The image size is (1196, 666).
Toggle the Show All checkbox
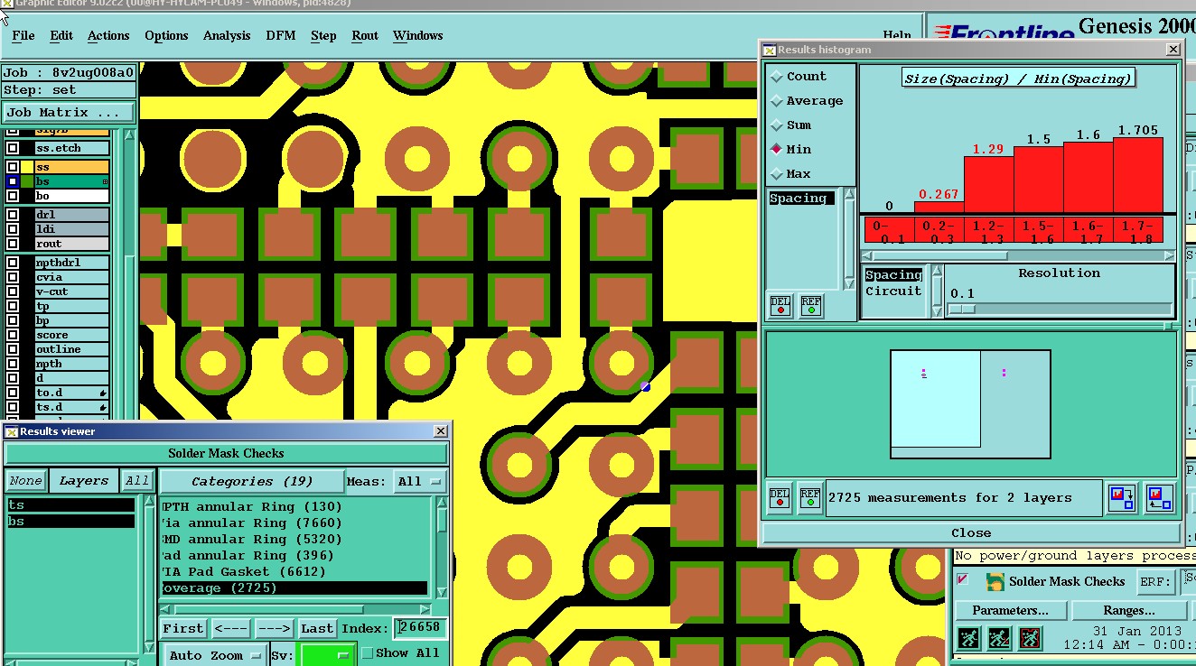click(367, 653)
